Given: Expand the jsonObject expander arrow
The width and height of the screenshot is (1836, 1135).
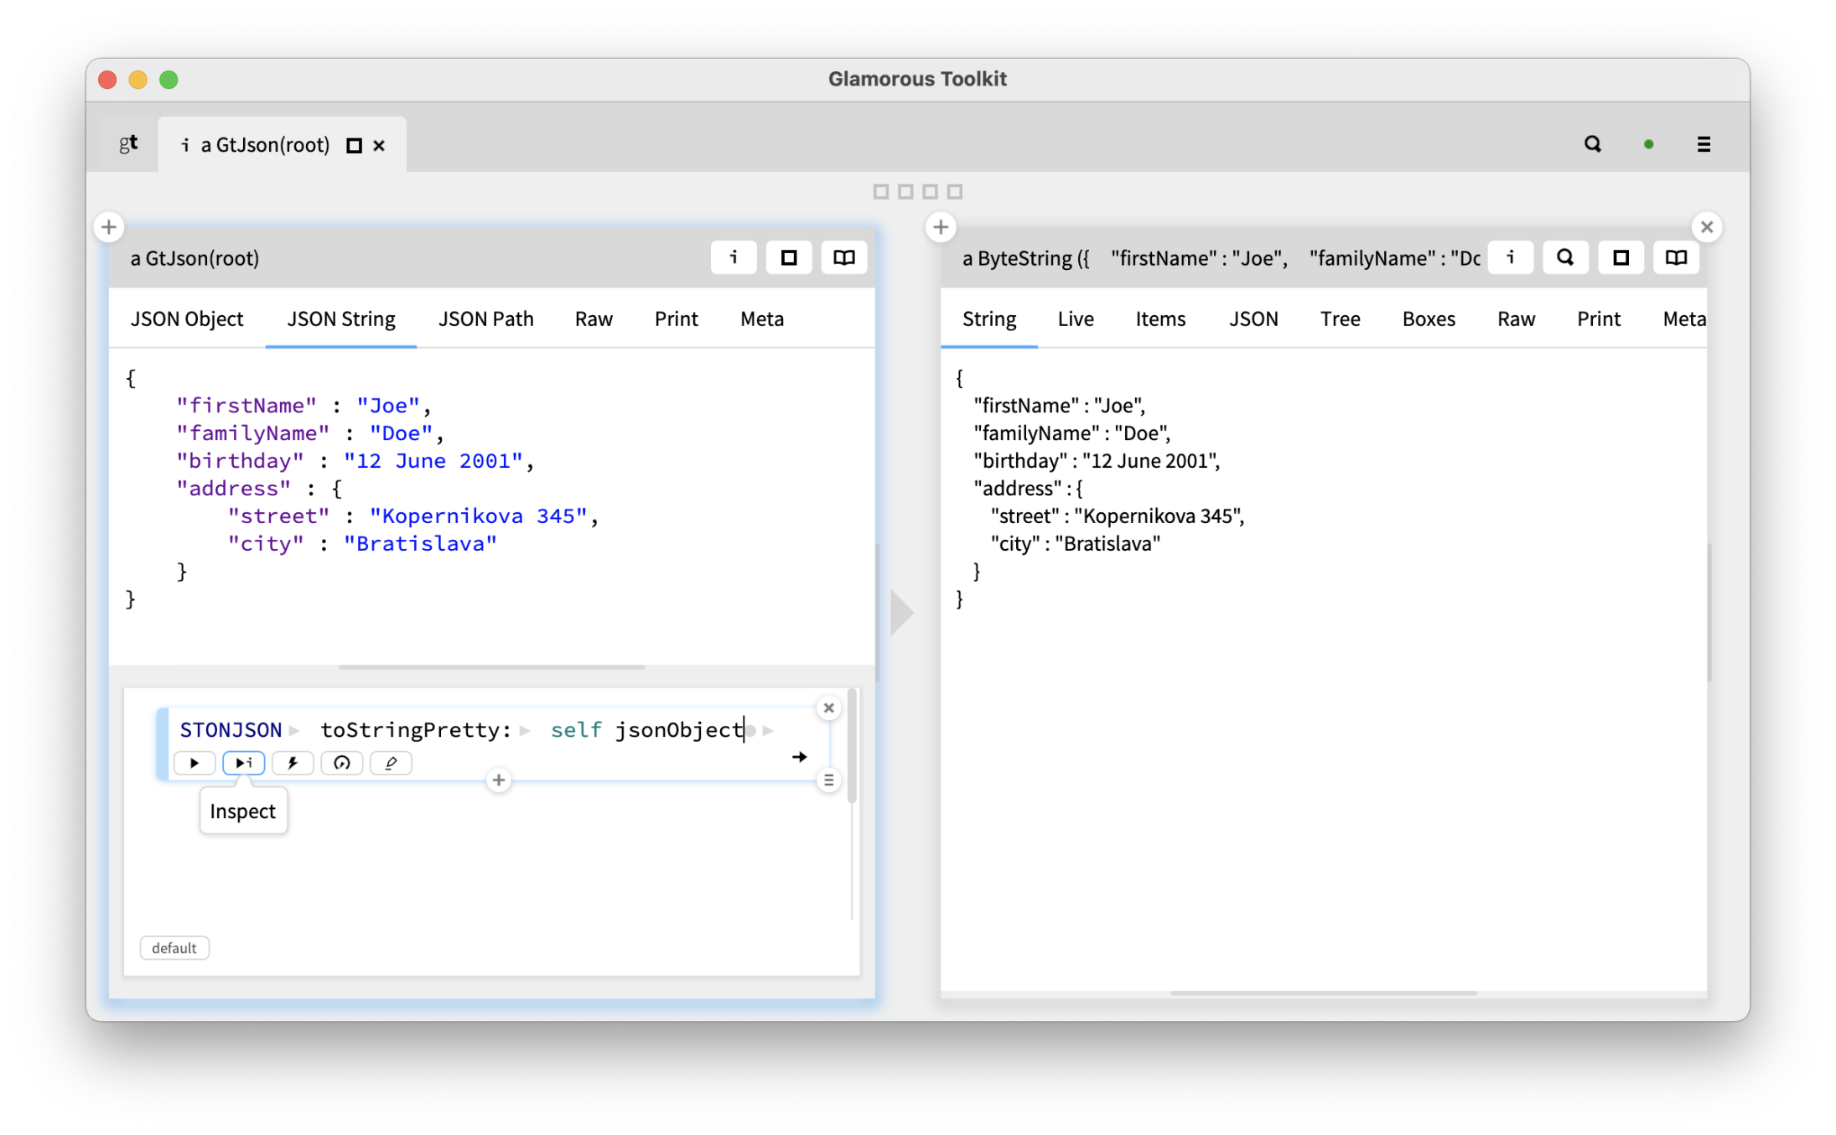Looking at the screenshot, I should tap(768, 731).
